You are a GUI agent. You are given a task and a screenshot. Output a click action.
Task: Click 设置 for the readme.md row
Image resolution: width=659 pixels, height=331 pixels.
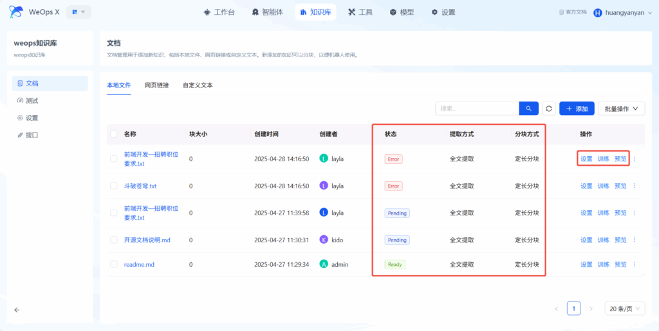tap(586, 264)
